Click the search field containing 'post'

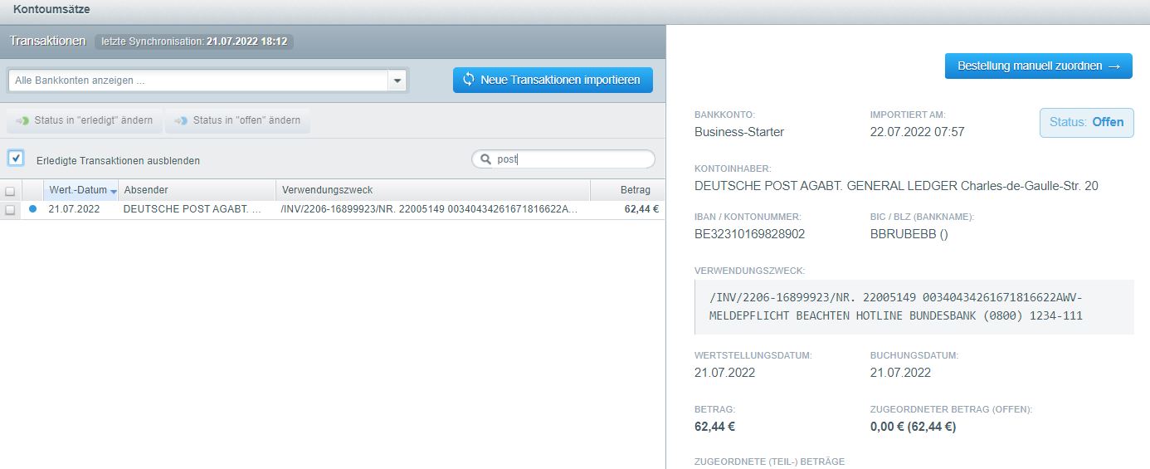pyautogui.click(x=563, y=159)
